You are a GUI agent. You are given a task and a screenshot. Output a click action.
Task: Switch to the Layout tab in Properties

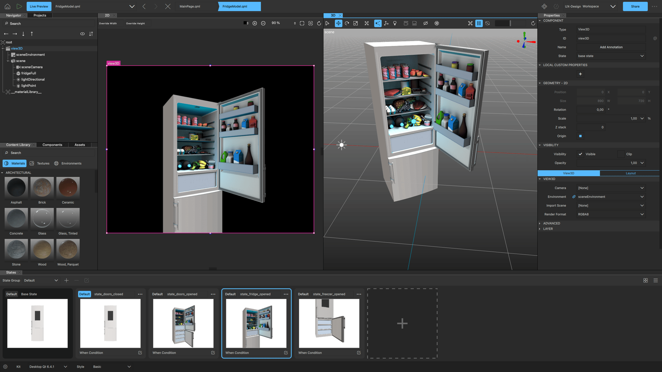630,173
